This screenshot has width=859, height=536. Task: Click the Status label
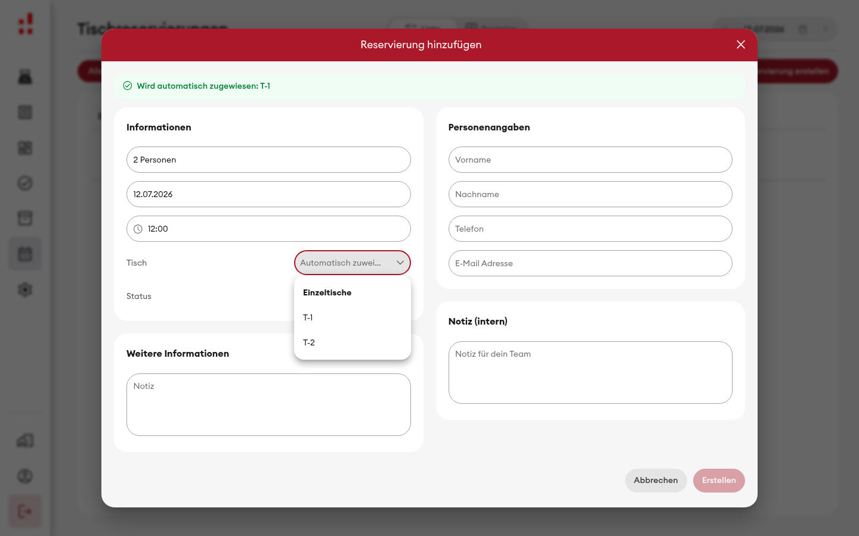tap(139, 296)
